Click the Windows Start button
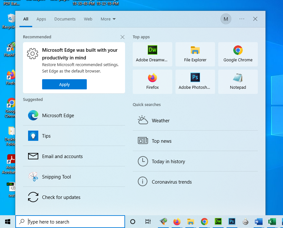 (8, 222)
